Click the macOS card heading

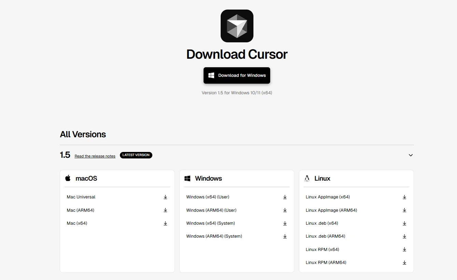click(x=86, y=179)
